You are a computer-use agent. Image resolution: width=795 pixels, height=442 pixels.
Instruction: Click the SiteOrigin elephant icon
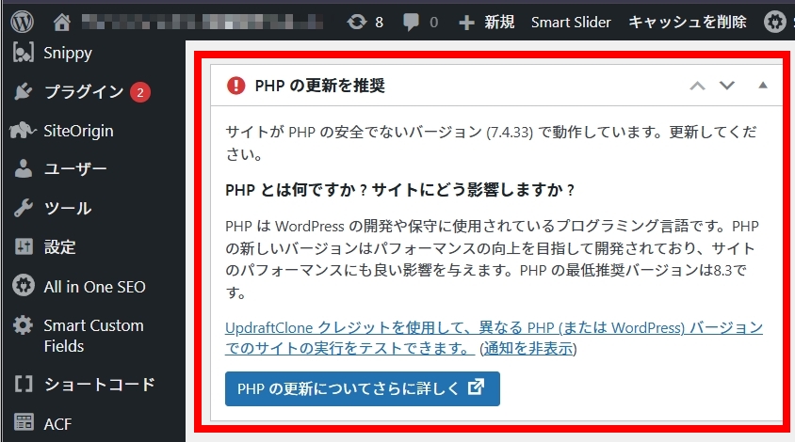click(x=24, y=131)
